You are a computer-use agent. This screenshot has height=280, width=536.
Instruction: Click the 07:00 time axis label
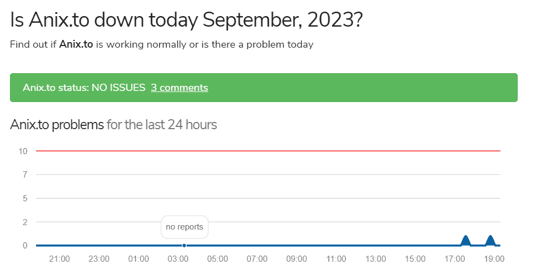point(257,259)
